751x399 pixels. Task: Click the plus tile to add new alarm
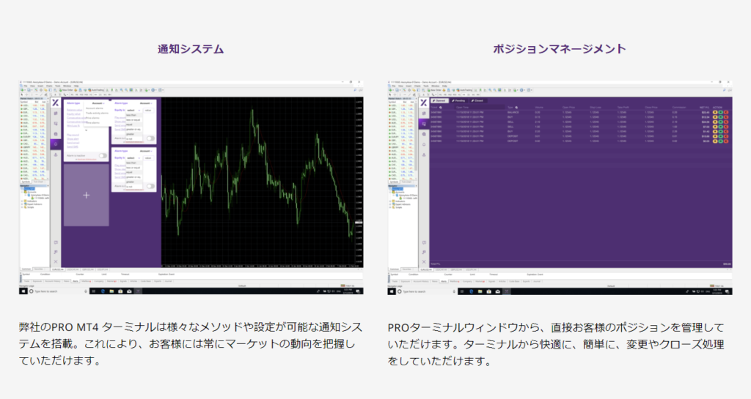tap(87, 195)
